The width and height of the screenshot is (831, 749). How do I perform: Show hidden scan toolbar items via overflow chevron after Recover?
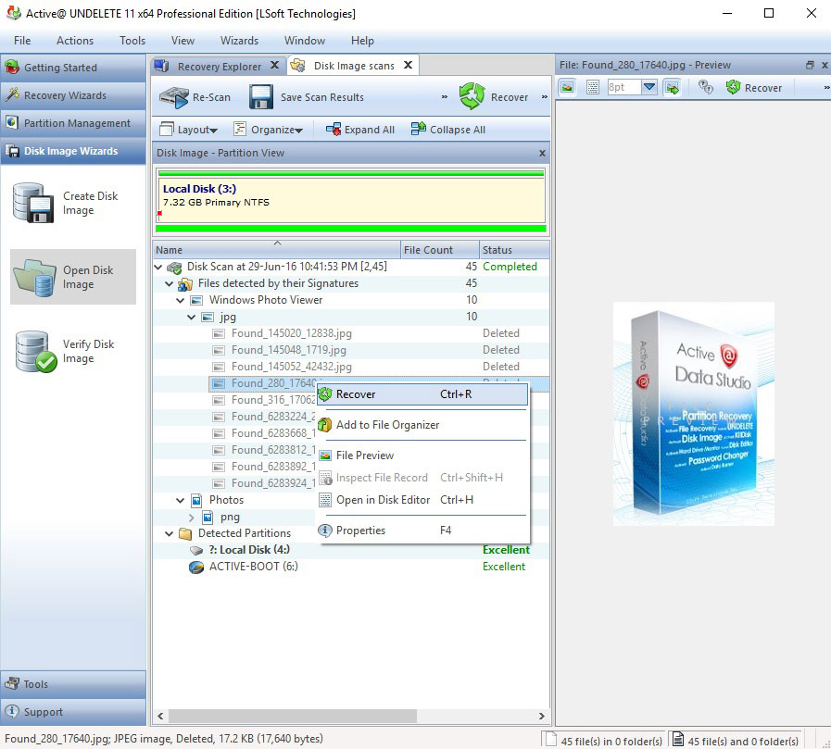click(x=545, y=97)
